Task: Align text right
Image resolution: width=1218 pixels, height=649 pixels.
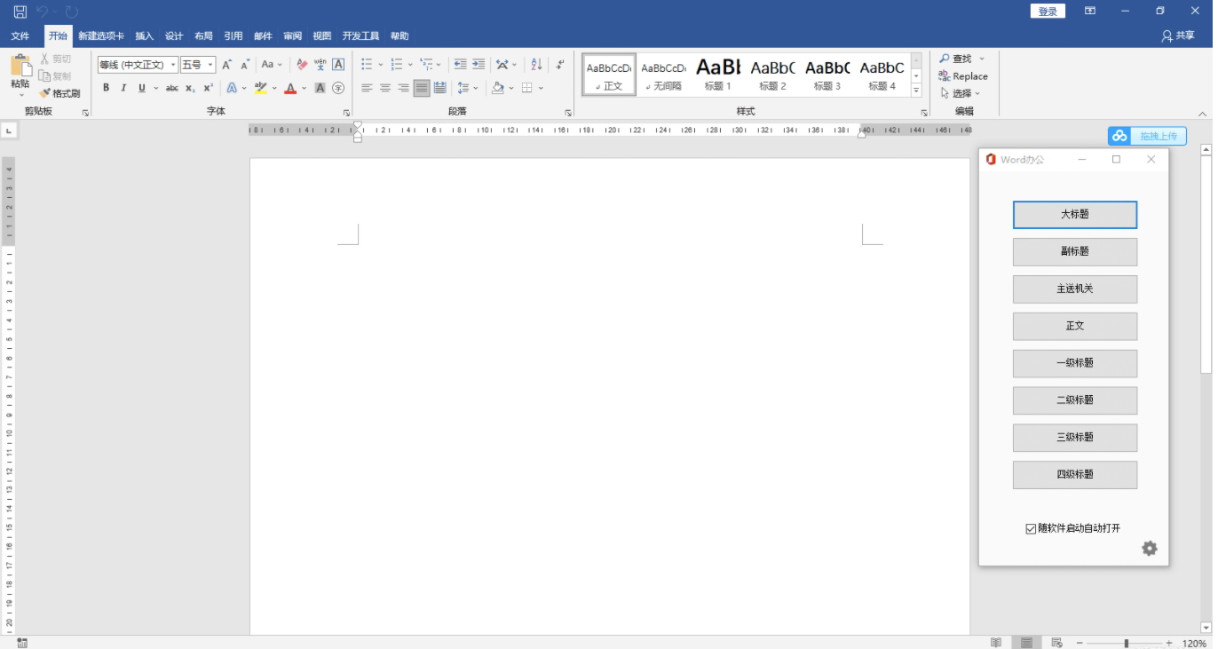Action: (x=403, y=88)
